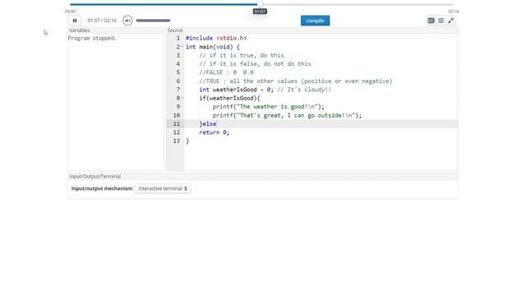Pause the video playback
Viewport: 526px width, 296px height.
point(75,21)
